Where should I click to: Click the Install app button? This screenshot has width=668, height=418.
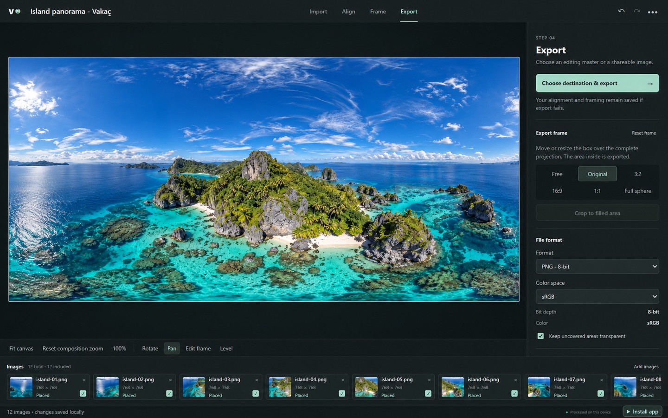642,411
